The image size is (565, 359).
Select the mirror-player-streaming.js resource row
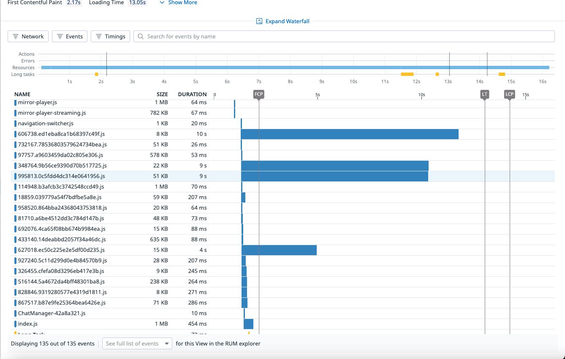(x=52, y=113)
